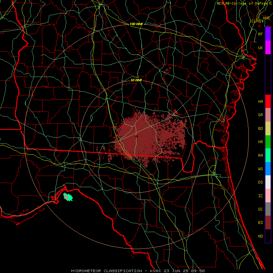
Task: Click the GC gray legend swatch
Action: tap(268, 209)
